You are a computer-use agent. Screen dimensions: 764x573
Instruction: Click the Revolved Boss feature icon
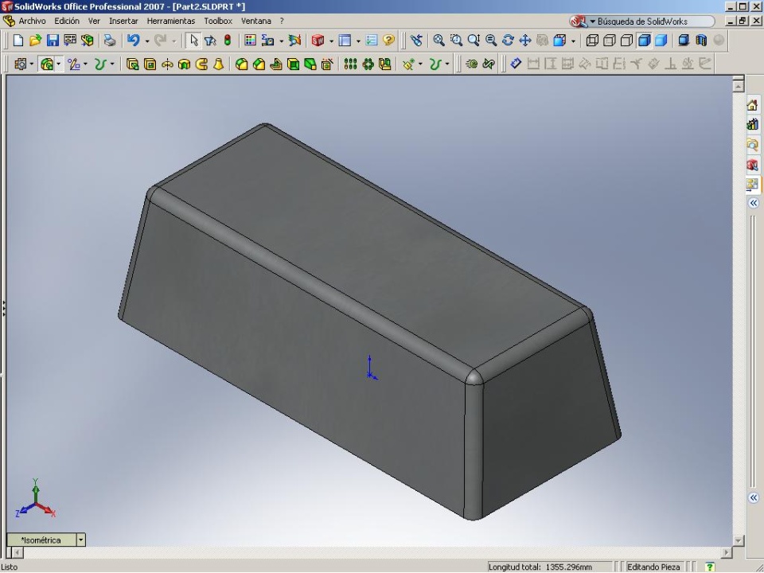point(166,64)
